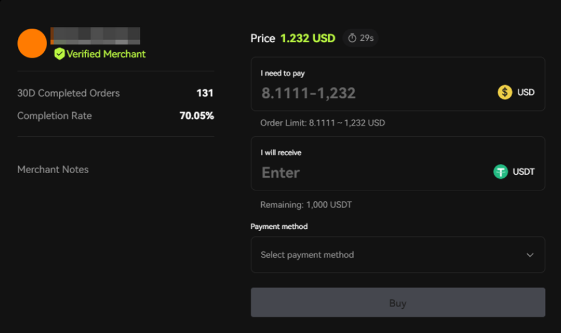Click the yellow USD dollar coin icon
561x333 pixels.
coord(505,91)
